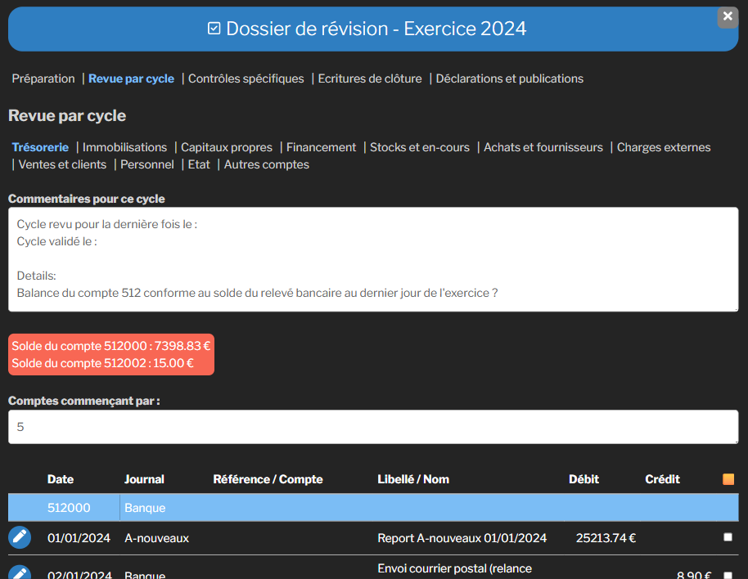
Task: Open the Autres comptes cycle
Action: [267, 164]
